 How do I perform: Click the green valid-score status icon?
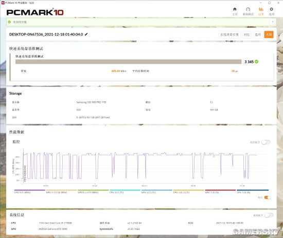pyautogui.click(x=9, y=22)
